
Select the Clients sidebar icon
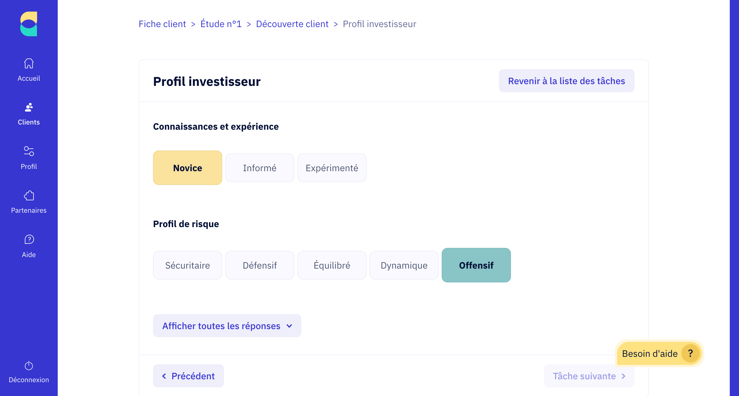(x=29, y=107)
